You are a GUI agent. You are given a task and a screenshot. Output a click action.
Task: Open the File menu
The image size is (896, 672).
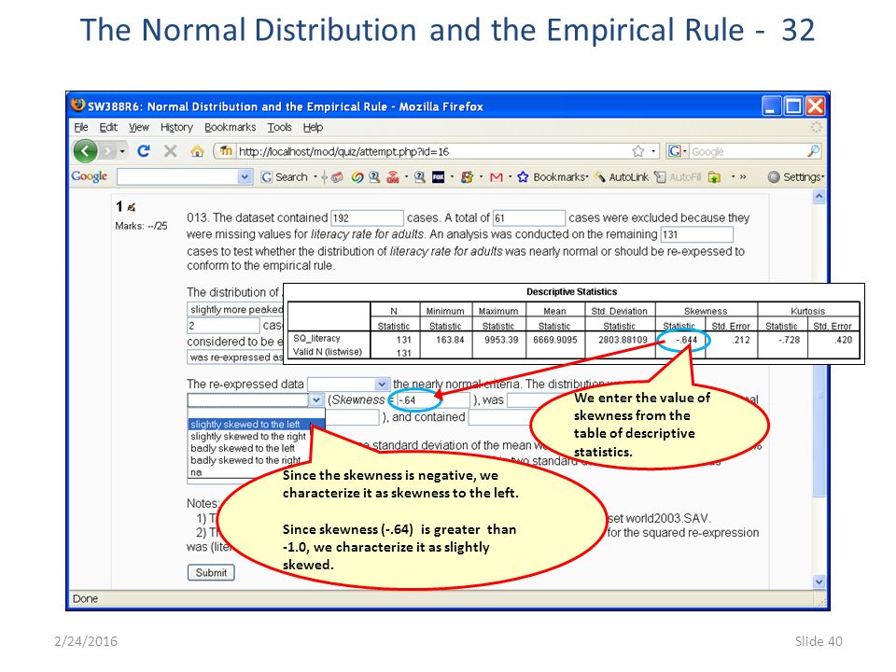tap(80, 127)
